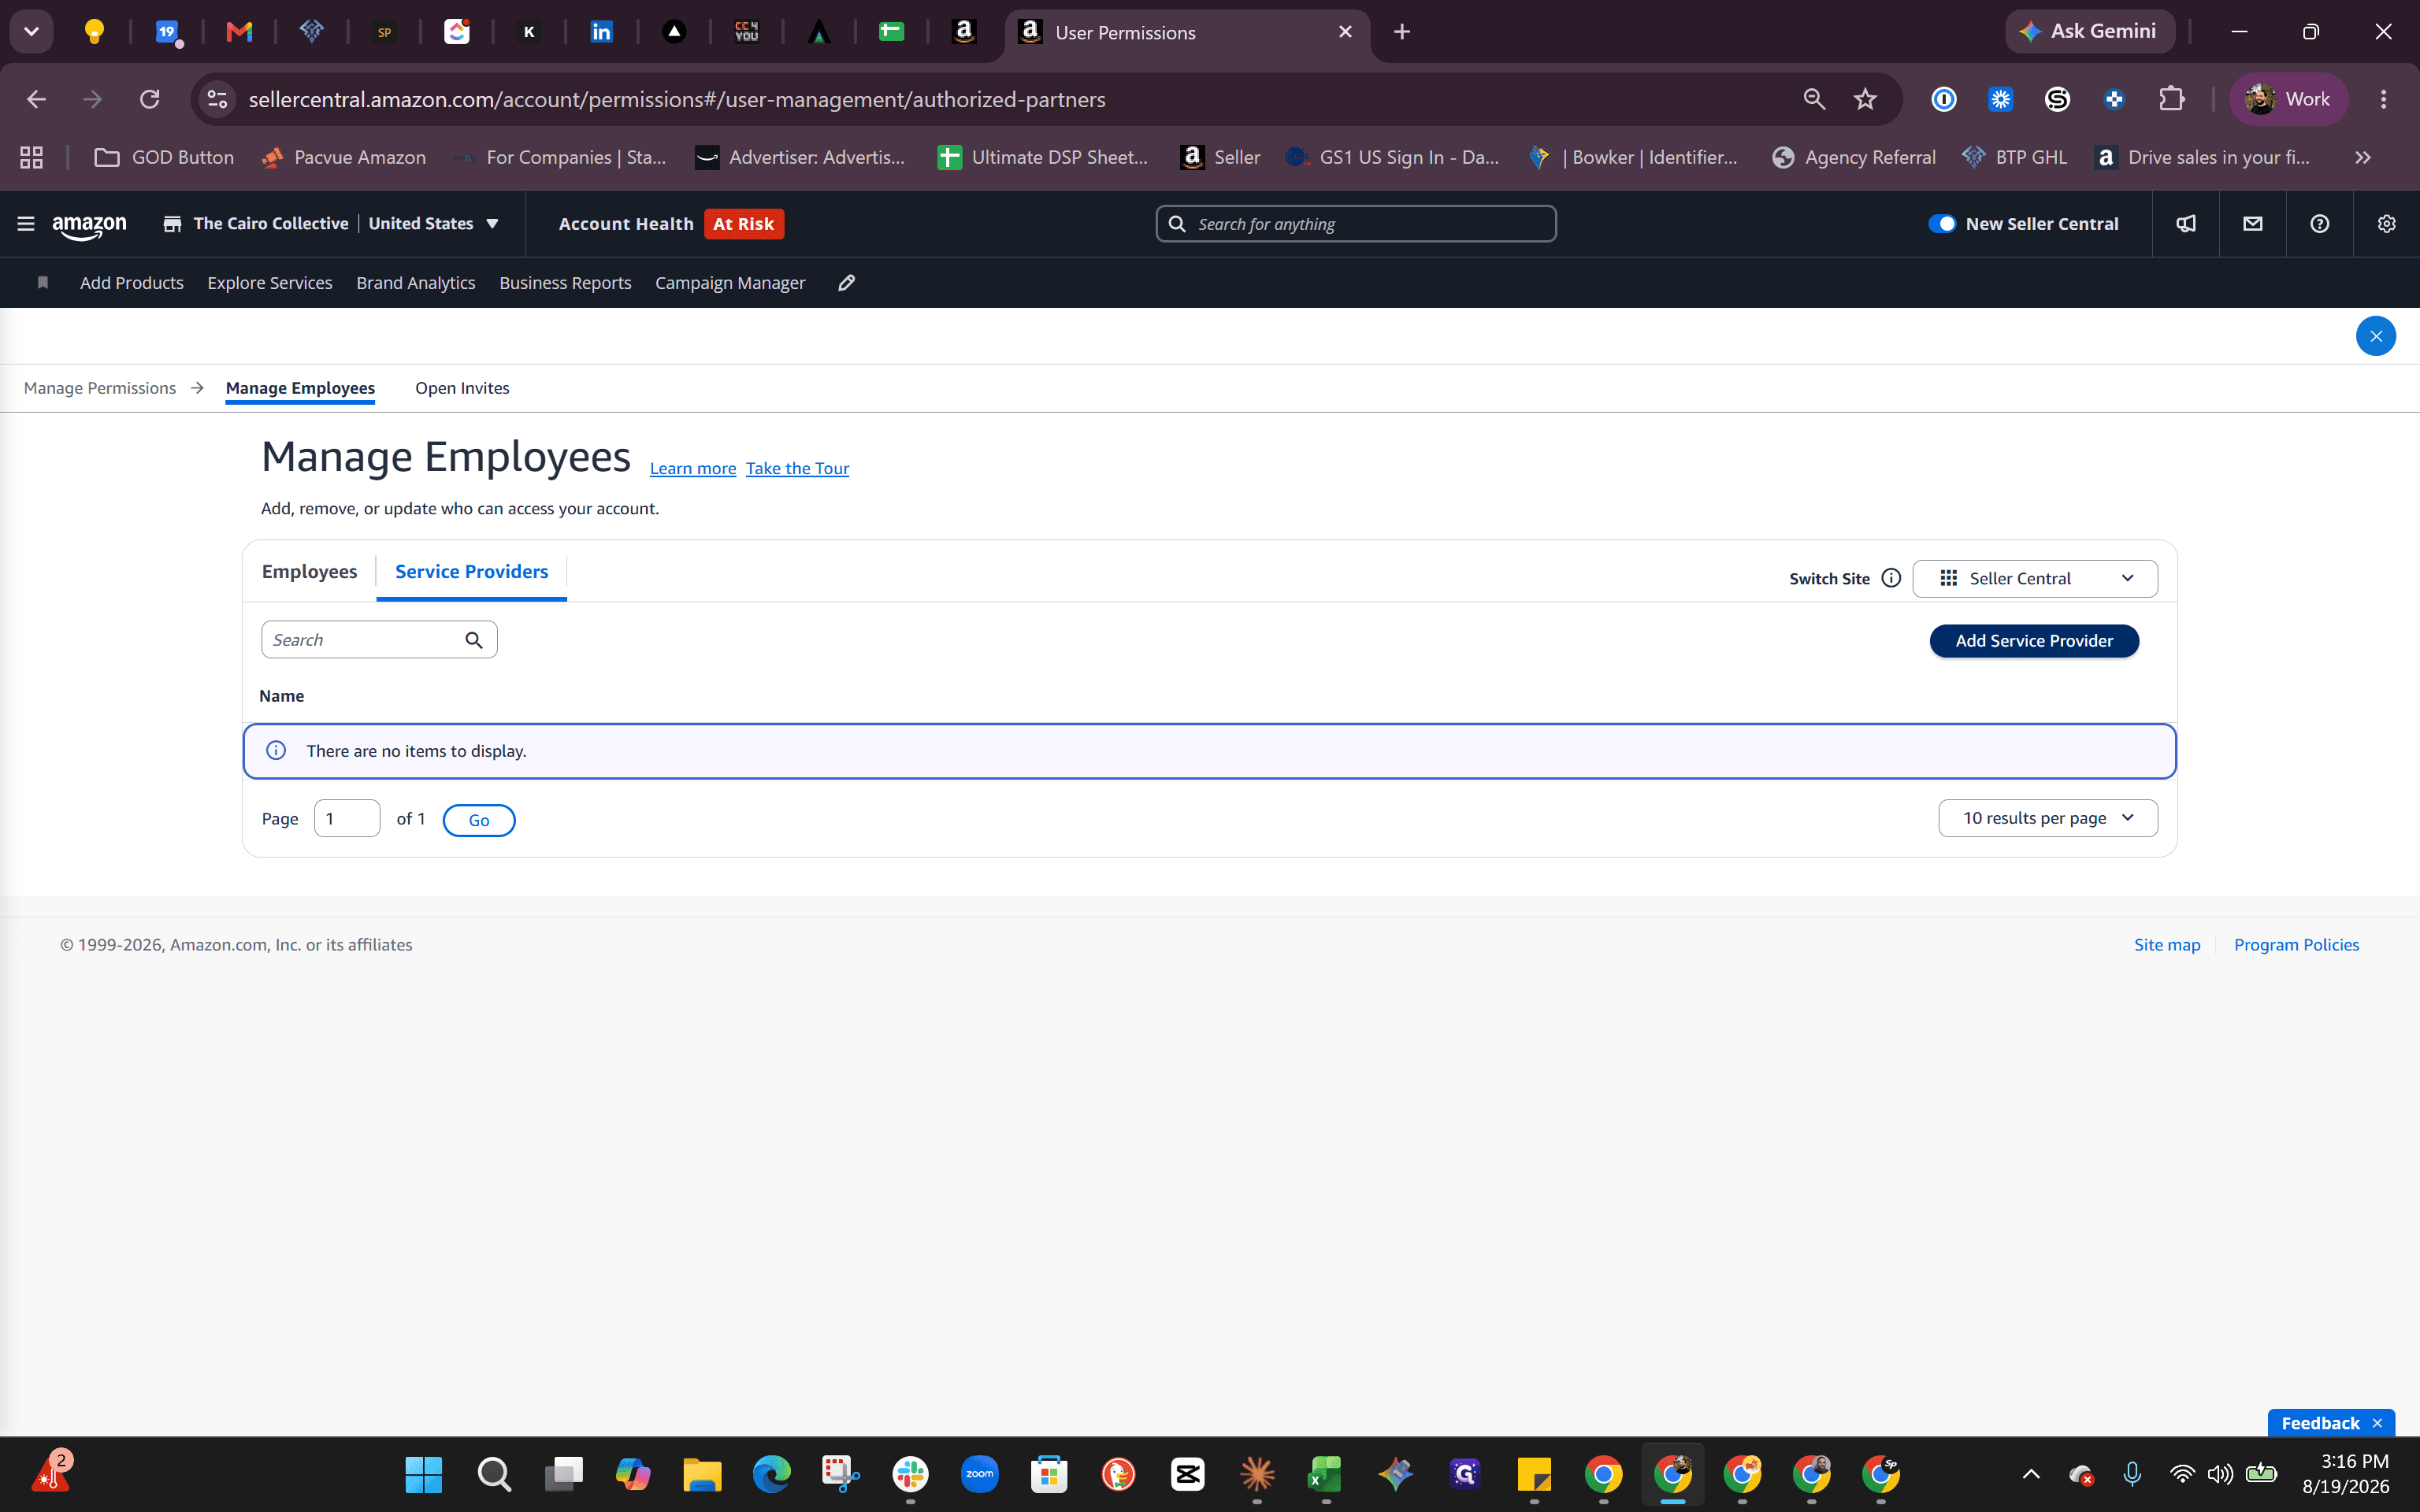Open the Seller Central hamburger menu
The height and width of the screenshot is (1512, 2420).
pos(26,224)
